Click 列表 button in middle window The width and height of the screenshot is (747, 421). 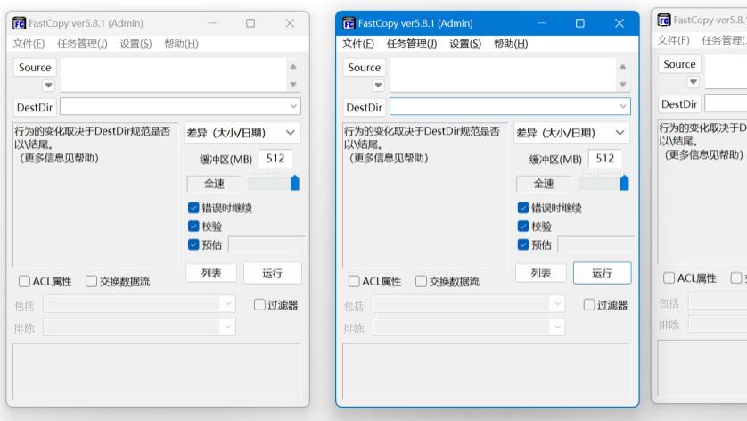tap(541, 273)
